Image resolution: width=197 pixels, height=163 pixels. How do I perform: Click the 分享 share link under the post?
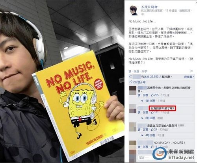[x=144, y=71]
